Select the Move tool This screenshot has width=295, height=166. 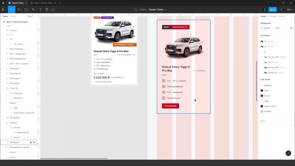click(x=11, y=10)
